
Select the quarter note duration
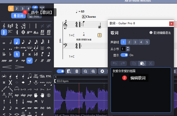[17, 42]
